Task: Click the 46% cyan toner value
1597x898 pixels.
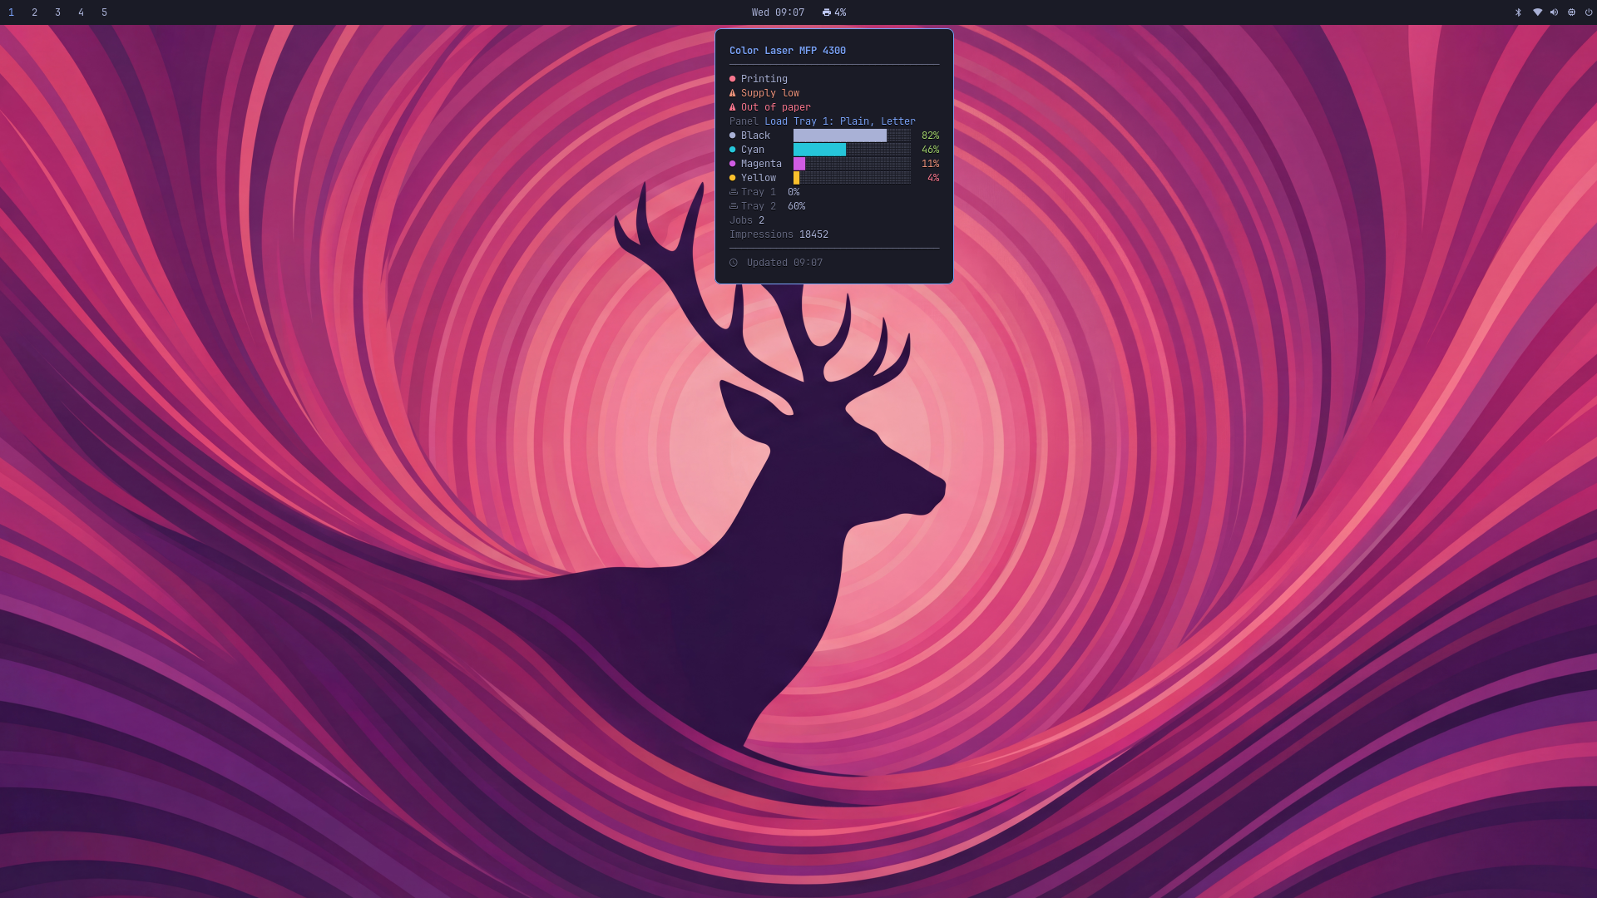Action: (931, 150)
